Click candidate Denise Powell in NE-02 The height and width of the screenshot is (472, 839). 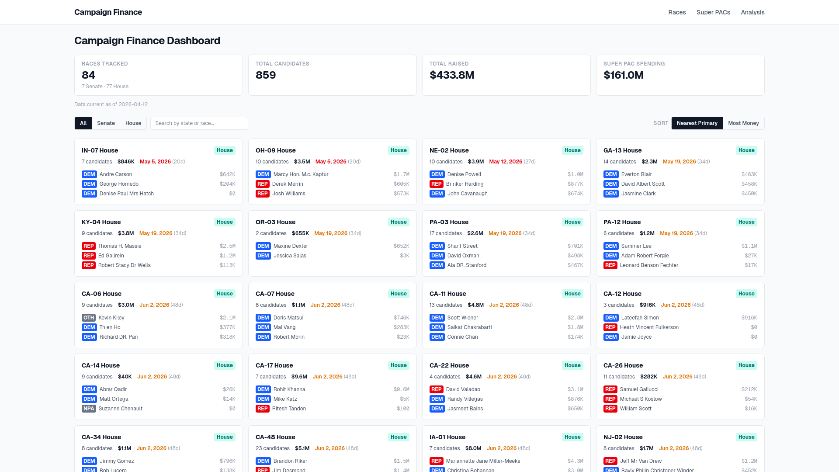click(x=464, y=174)
